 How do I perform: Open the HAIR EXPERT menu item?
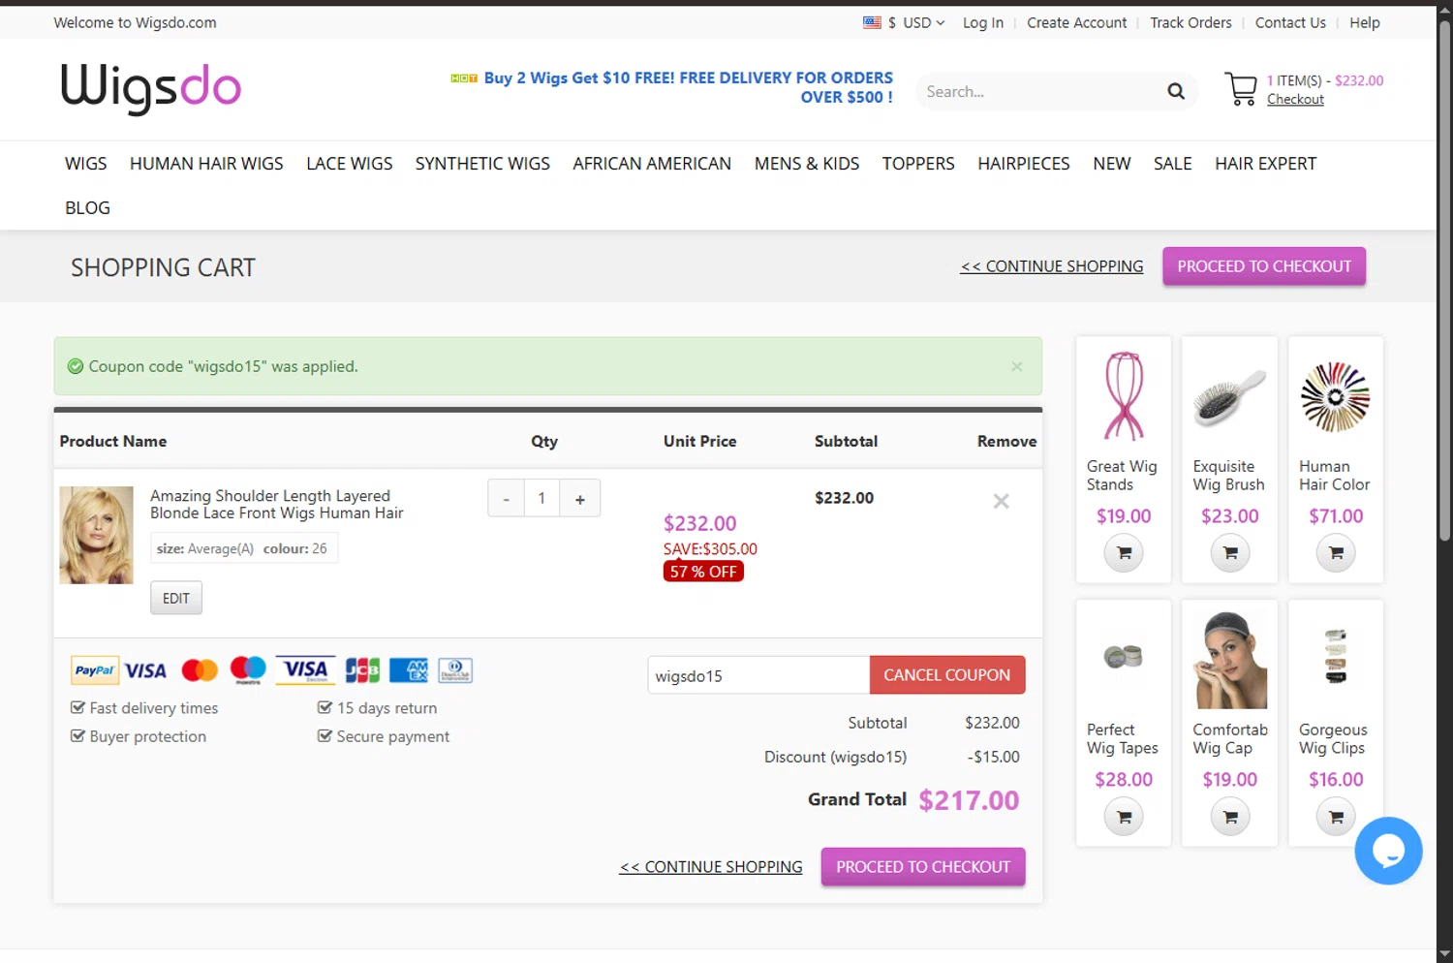coord(1266,164)
